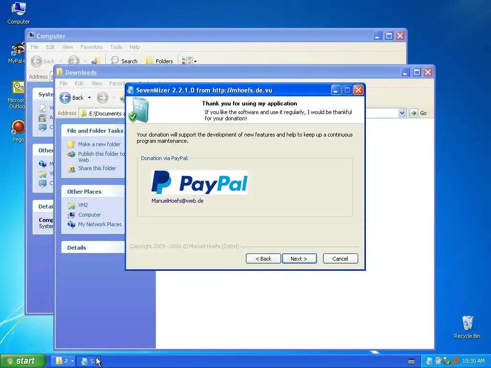Open Tools menu in Computer window
Image resolution: width=491 pixels, height=368 pixels.
click(116, 47)
